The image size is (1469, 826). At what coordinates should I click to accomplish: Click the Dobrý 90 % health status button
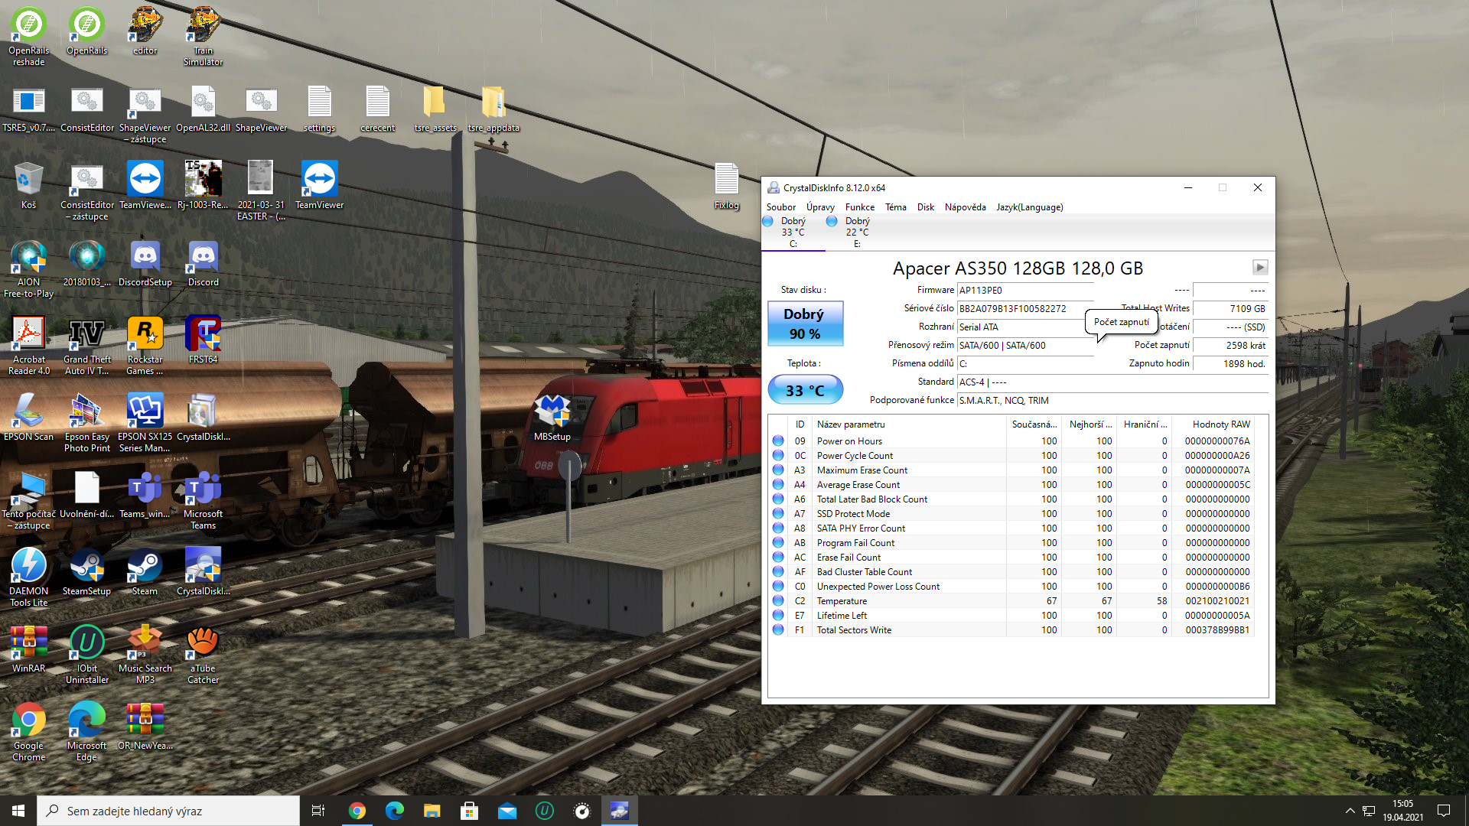coord(805,324)
